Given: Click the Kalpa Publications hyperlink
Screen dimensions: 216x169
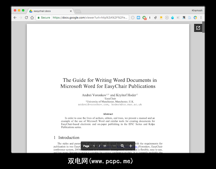Looking at the screenshot, I should point(127,147).
